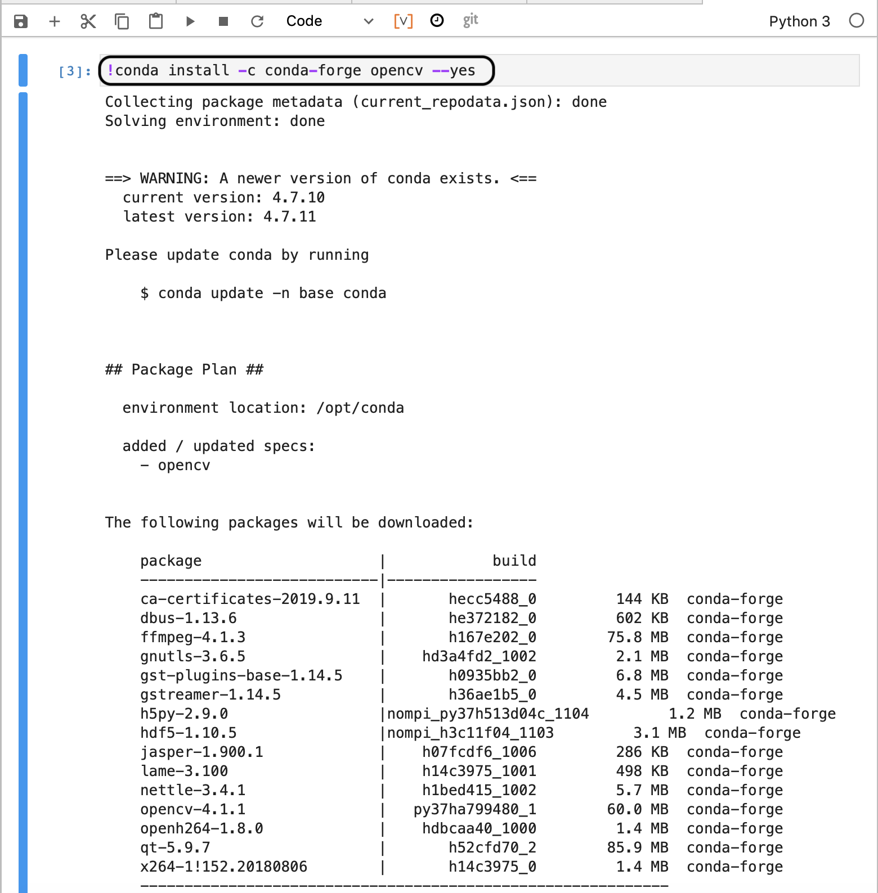Click the 'nompi_h3c11f04_1103' build string
This screenshot has width=878, height=893.
[471, 733]
